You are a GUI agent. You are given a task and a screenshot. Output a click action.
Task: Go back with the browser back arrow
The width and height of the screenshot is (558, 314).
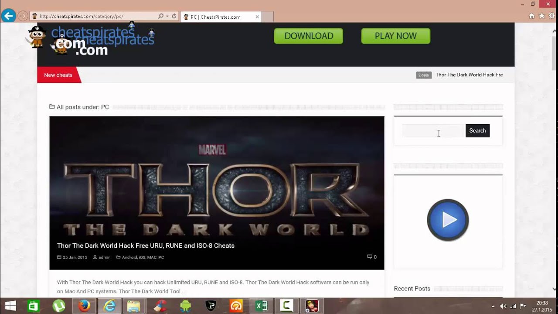point(8,16)
